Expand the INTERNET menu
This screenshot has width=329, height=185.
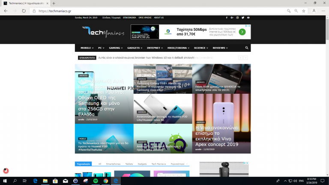[x=155, y=48]
